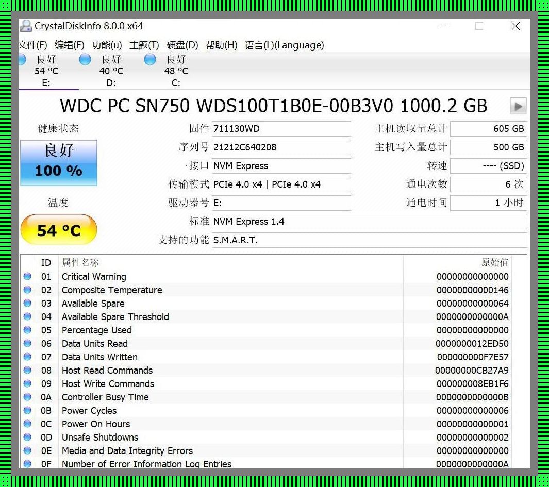Click the status dot for Power Cycles

pos(27,410)
